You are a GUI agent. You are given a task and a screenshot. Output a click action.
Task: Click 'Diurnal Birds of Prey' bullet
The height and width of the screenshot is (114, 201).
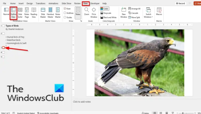16,37
